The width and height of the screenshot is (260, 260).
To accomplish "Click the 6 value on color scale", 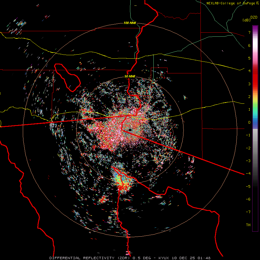I will [x=249, y=45].
